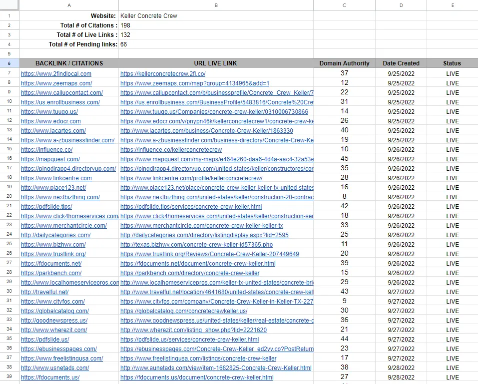This screenshot has width=478, height=384.
Task: Select the total citations value 198
Action: pos(216,25)
